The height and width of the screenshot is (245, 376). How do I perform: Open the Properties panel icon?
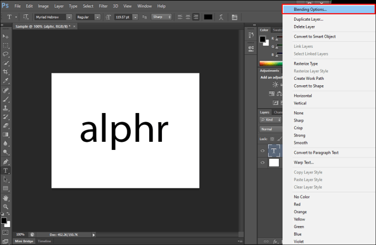click(x=251, y=49)
